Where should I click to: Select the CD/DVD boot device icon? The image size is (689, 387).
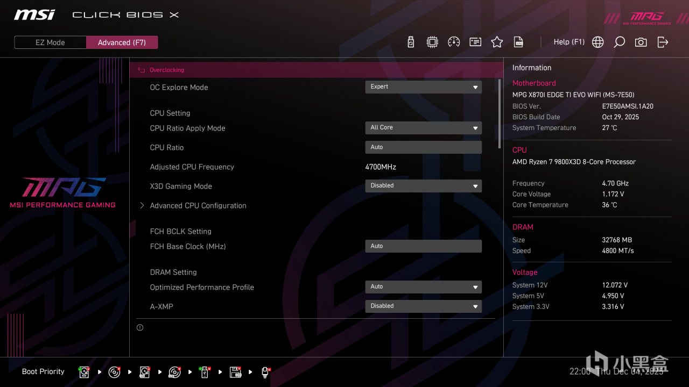point(114,372)
